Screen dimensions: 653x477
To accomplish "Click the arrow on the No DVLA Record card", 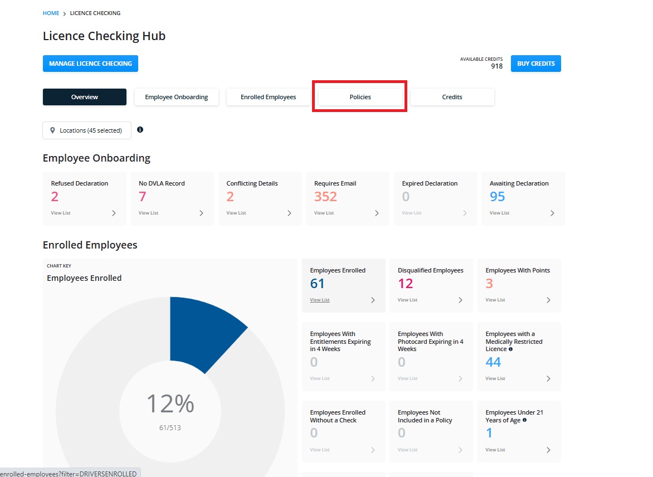I will (x=201, y=213).
